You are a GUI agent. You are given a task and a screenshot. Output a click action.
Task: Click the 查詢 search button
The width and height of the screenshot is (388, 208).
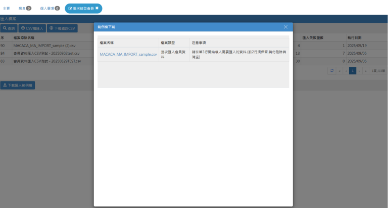(x=9, y=28)
